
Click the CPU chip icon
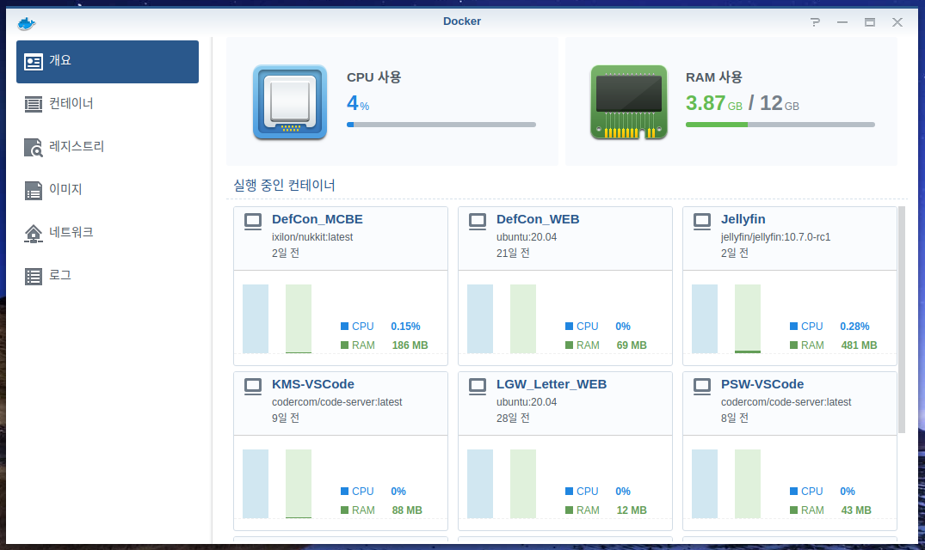click(x=290, y=102)
